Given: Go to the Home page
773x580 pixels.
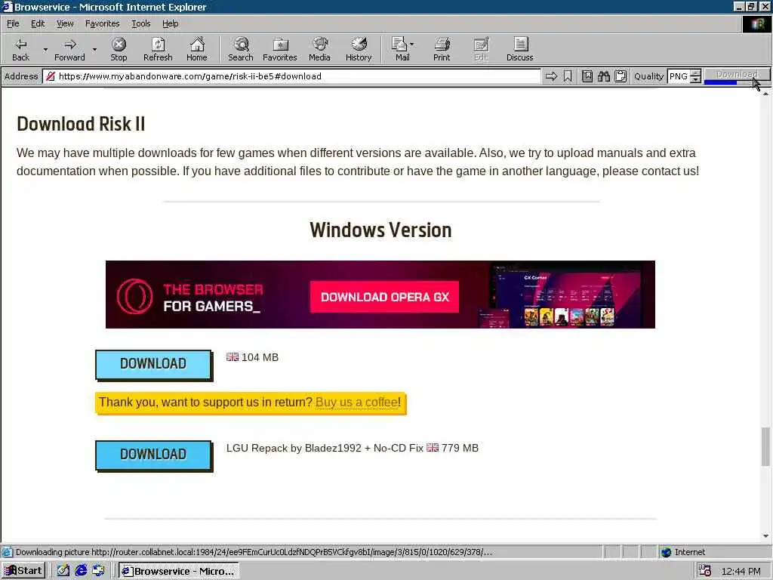Looking at the screenshot, I should [197, 49].
